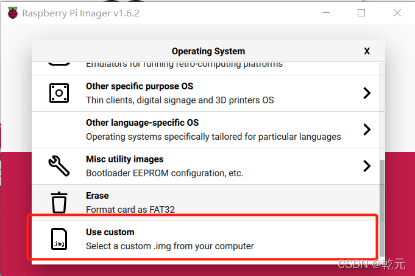The height and width of the screenshot is (276, 415).
Task: Expand Other specific purpose OS chevron
Action: point(367,93)
